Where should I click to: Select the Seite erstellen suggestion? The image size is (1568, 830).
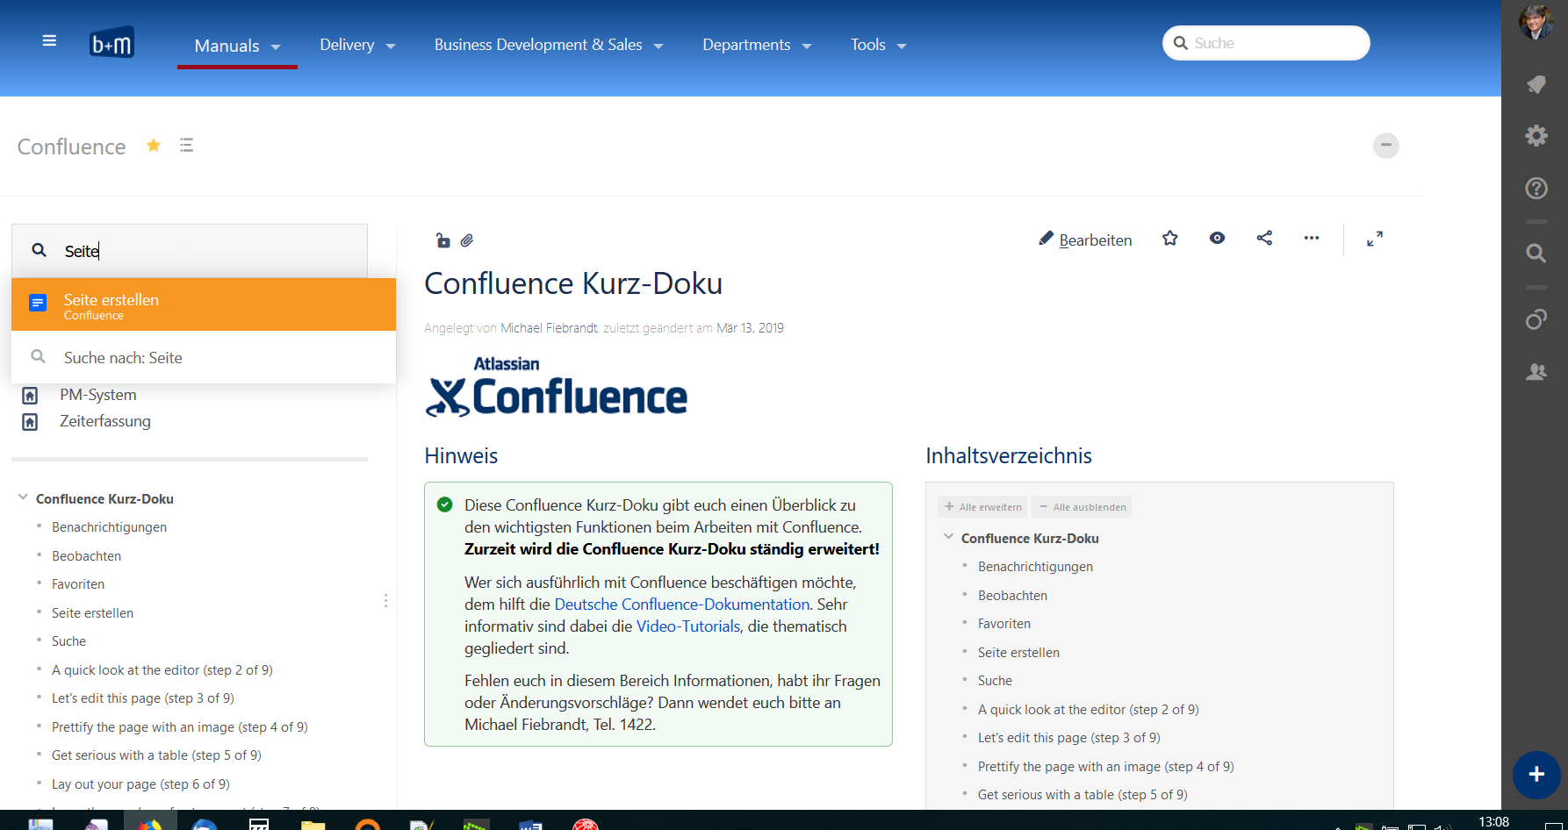pos(204,305)
